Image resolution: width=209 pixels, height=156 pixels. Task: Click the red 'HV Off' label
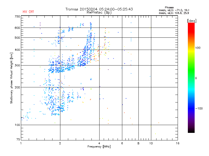click(x=28, y=12)
